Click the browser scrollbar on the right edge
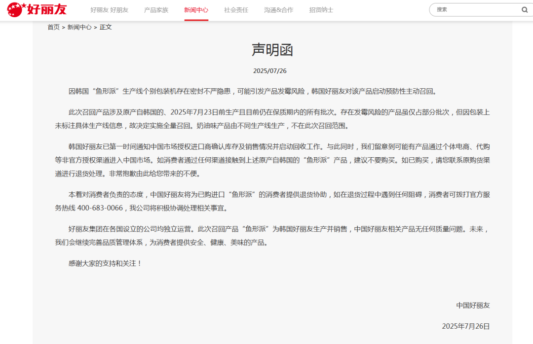 [x=531, y=172]
